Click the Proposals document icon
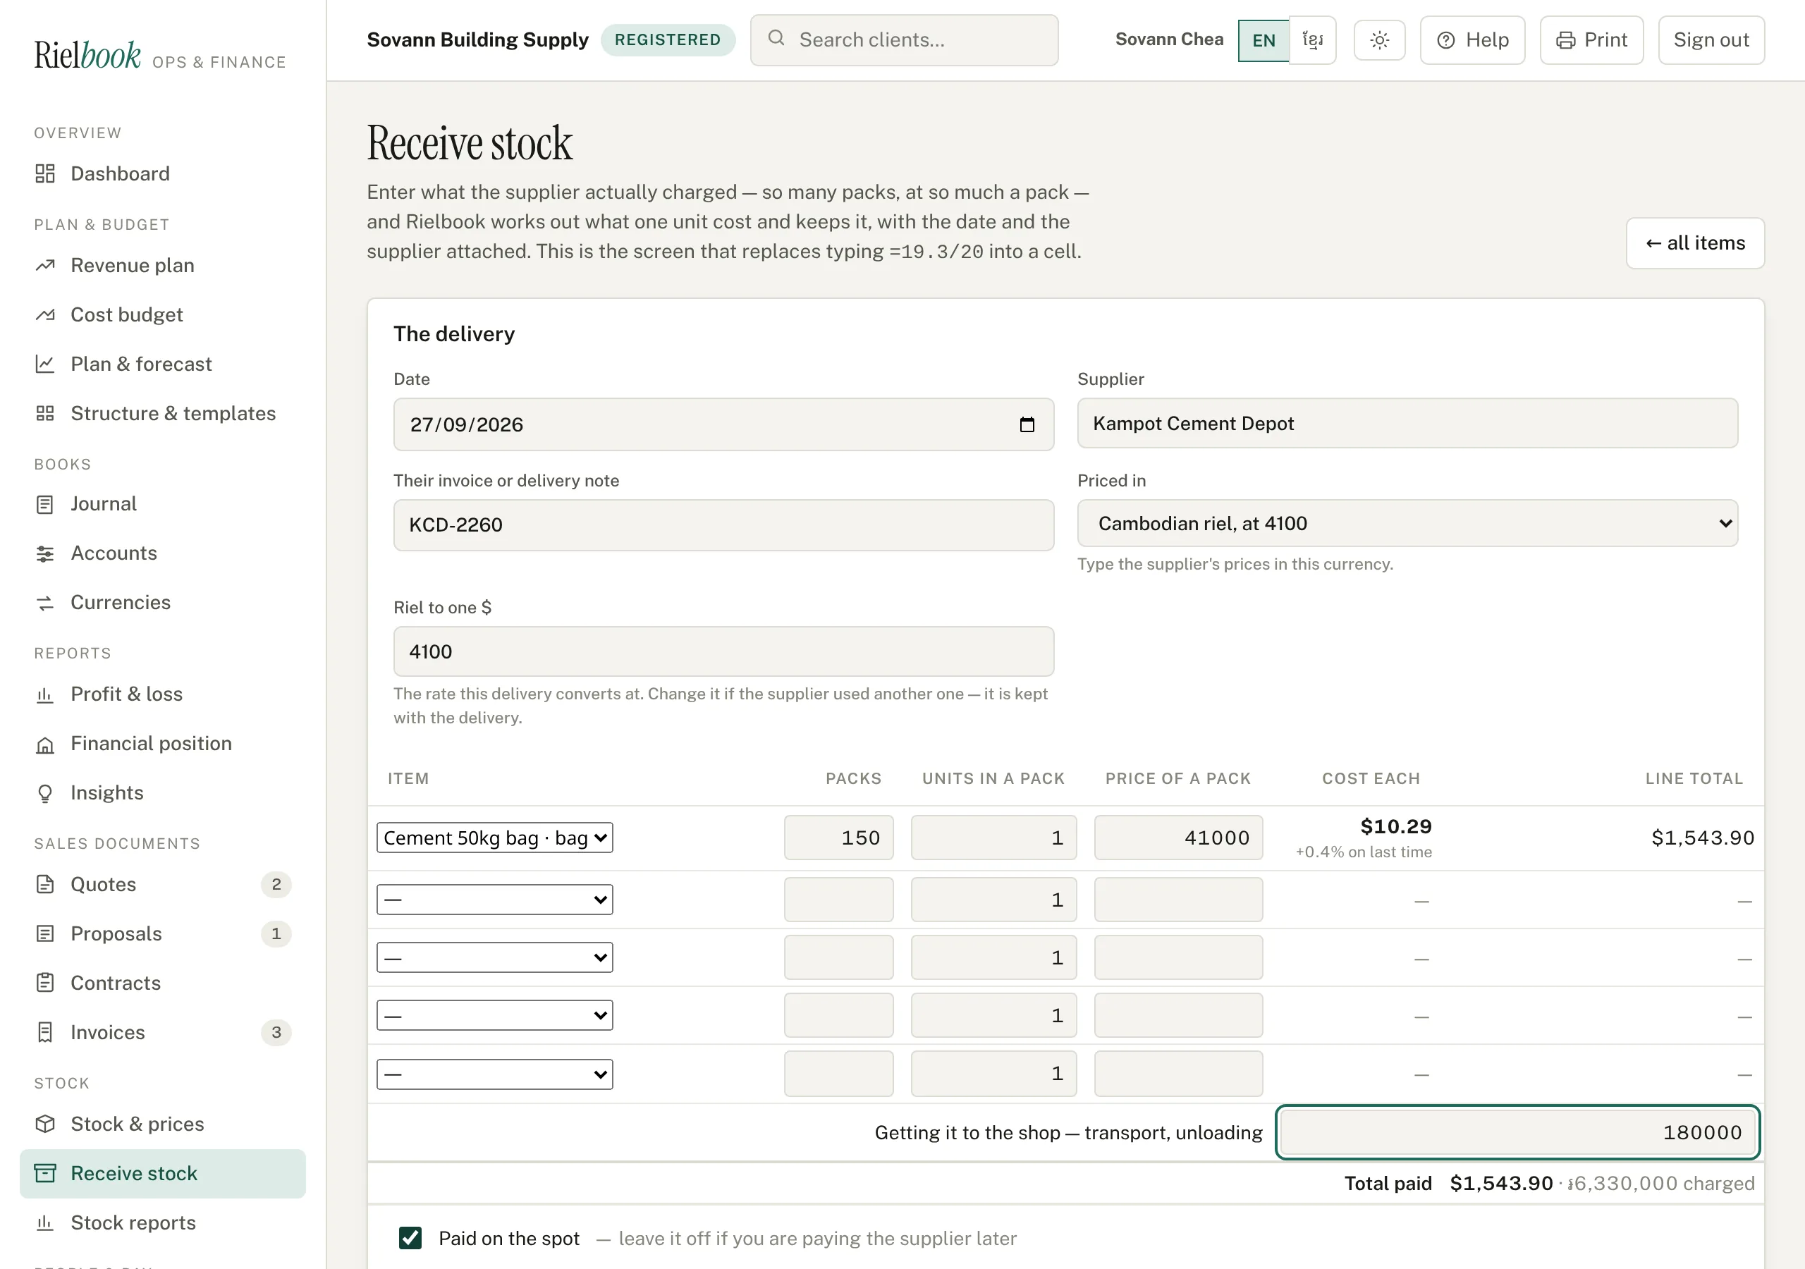Image resolution: width=1805 pixels, height=1269 pixels. pos(45,934)
